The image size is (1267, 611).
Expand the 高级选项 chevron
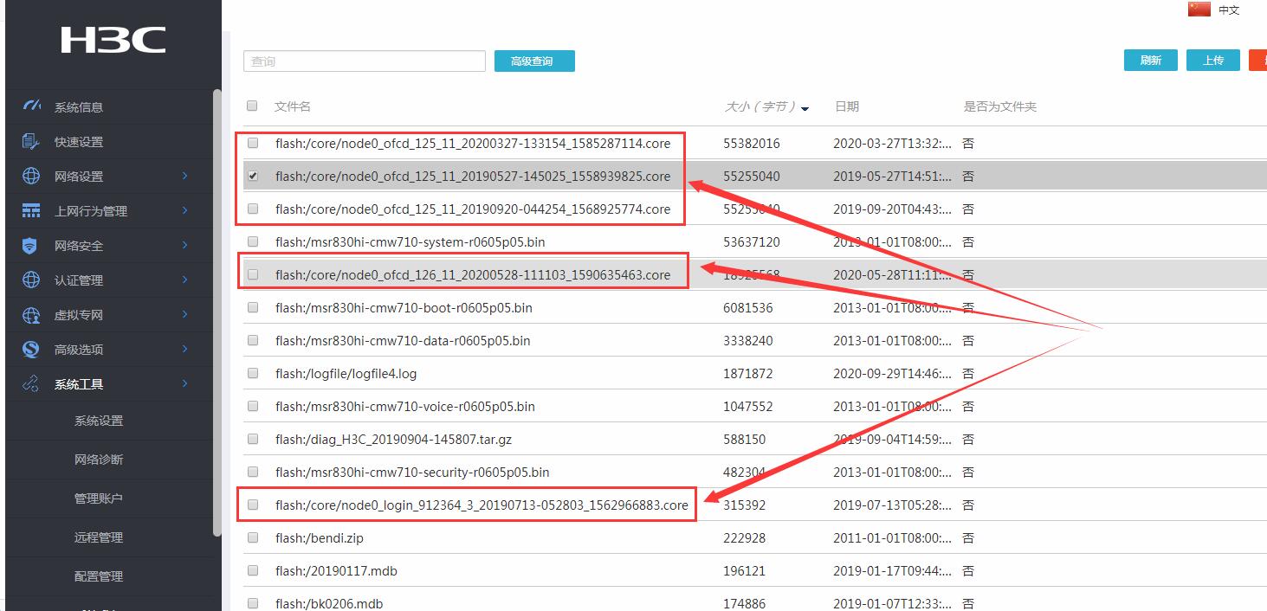184,349
